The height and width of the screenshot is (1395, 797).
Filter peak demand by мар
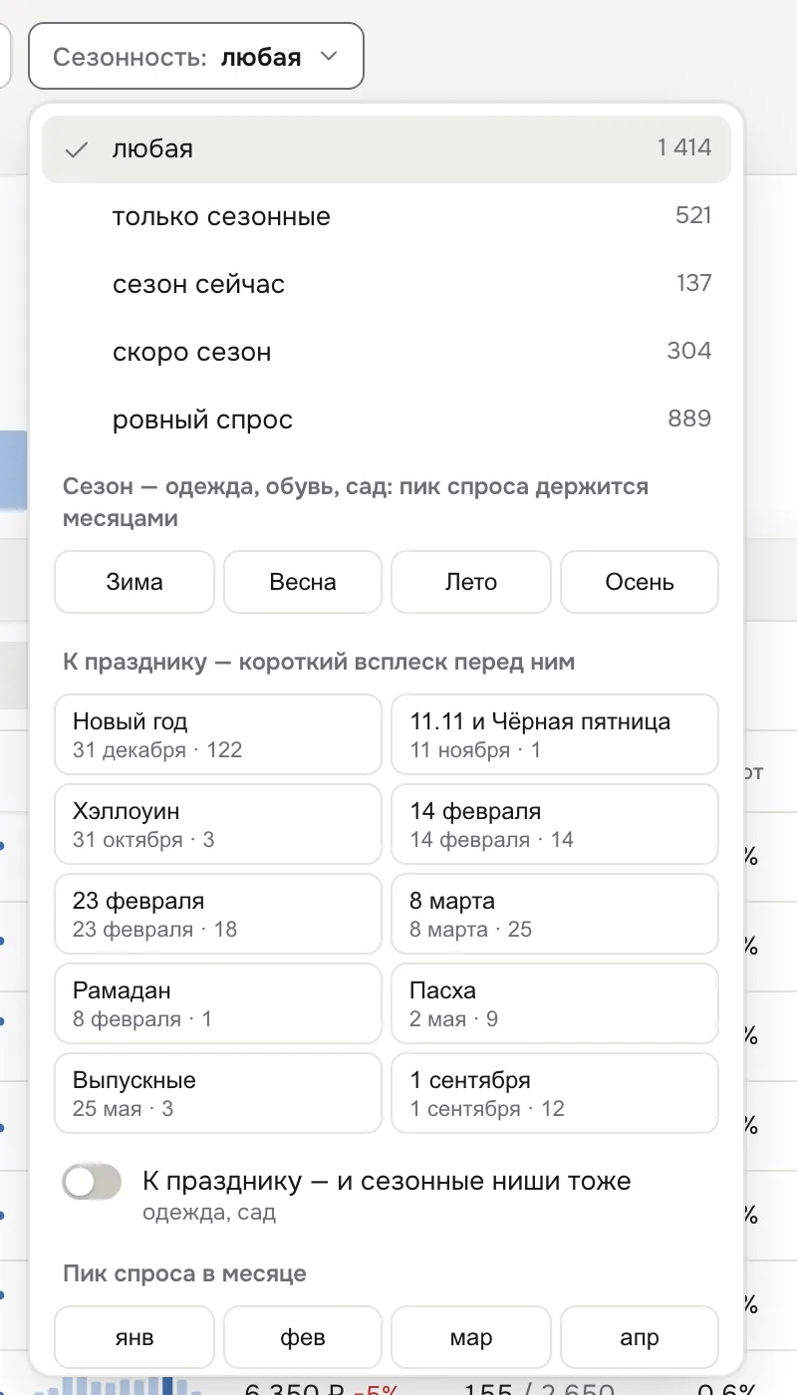click(471, 1338)
